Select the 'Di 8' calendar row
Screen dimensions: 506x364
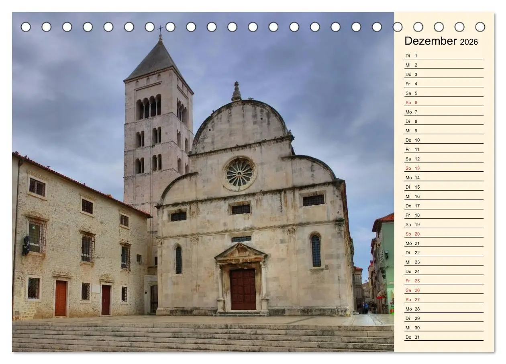(x=444, y=121)
